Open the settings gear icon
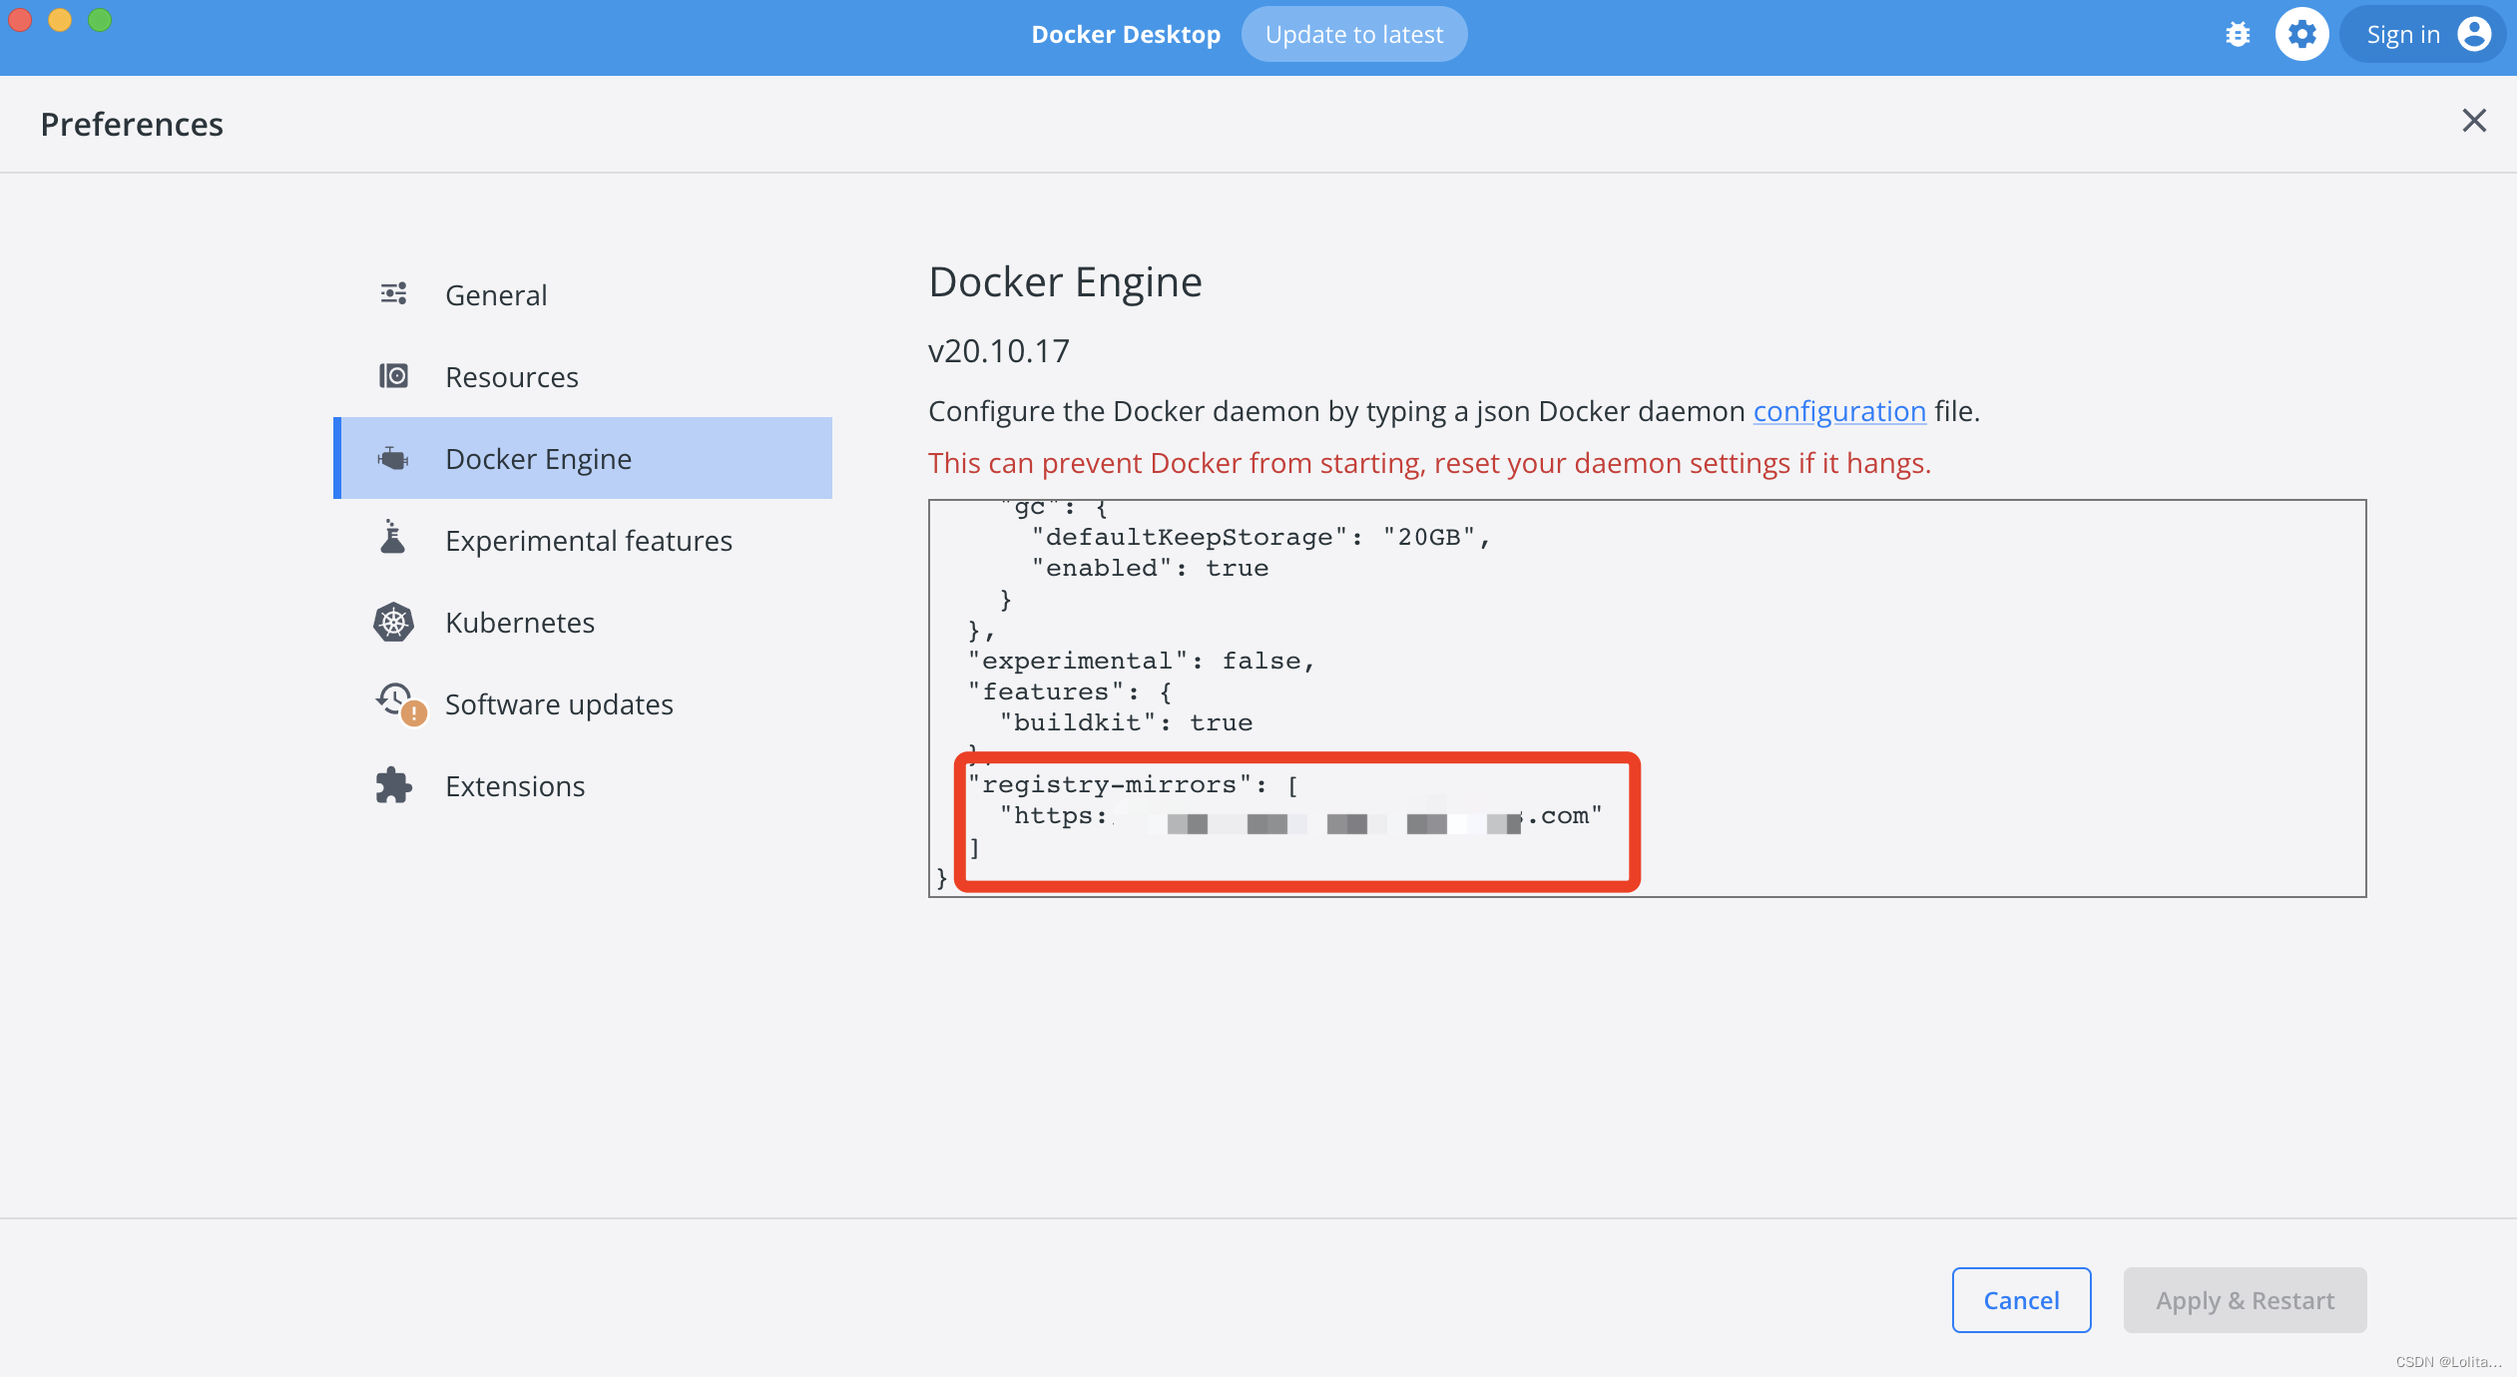This screenshot has height=1377, width=2517. pyautogui.click(x=2301, y=35)
